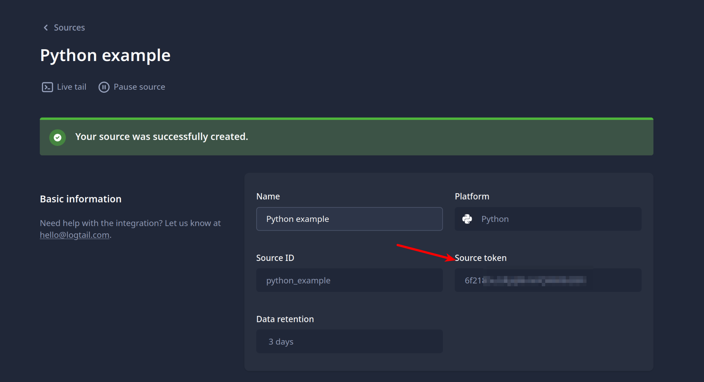The image size is (704, 382).
Task: Dismiss the source created banner
Action: 346,137
